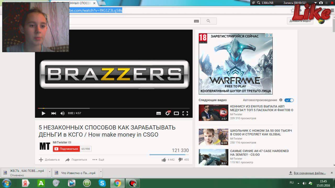This screenshot has height=188, width=335.
Task: Click recorder window mode icon
Action: tap(253, 3)
